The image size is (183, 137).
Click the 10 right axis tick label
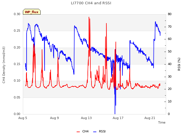coord(170,102)
